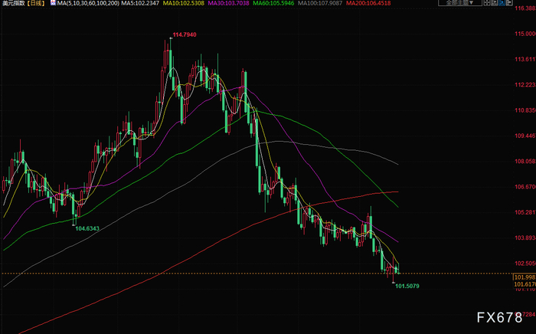The image size is (536, 334).
Task: Click the current price tag on right axis
Action: [525, 277]
